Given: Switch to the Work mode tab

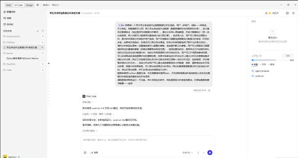Looking at the screenshot, I should tap(9, 5).
